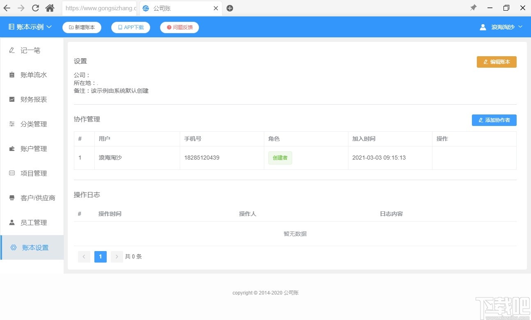The width and height of the screenshot is (531, 320).
Task: Open the 问题反馈 feedback button
Action: 179,27
